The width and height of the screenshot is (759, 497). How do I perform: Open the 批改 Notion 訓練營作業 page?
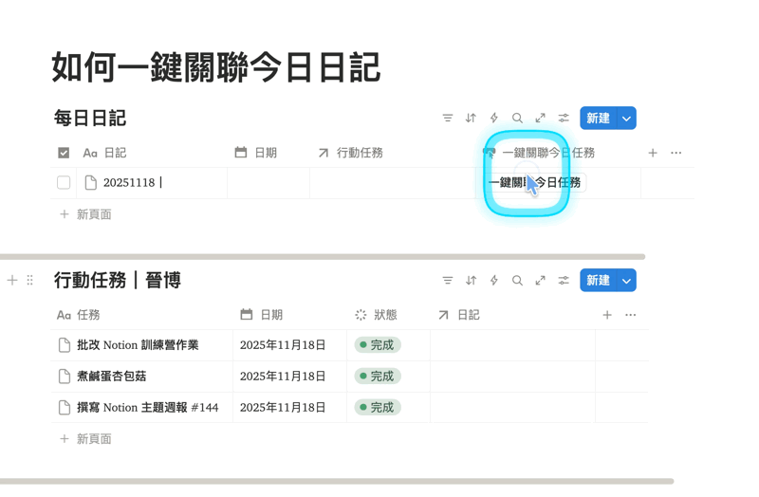click(138, 345)
